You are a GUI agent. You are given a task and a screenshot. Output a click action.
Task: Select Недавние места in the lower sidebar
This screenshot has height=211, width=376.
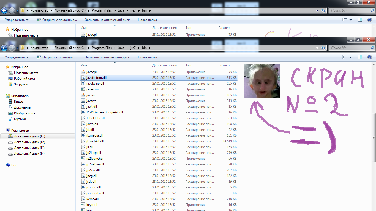[26, 73]
